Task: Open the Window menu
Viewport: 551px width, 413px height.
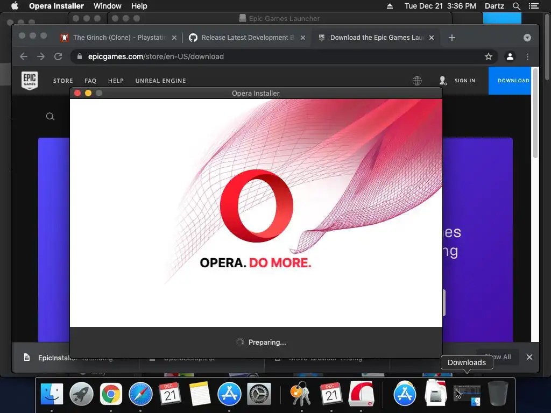Action: 108,6
